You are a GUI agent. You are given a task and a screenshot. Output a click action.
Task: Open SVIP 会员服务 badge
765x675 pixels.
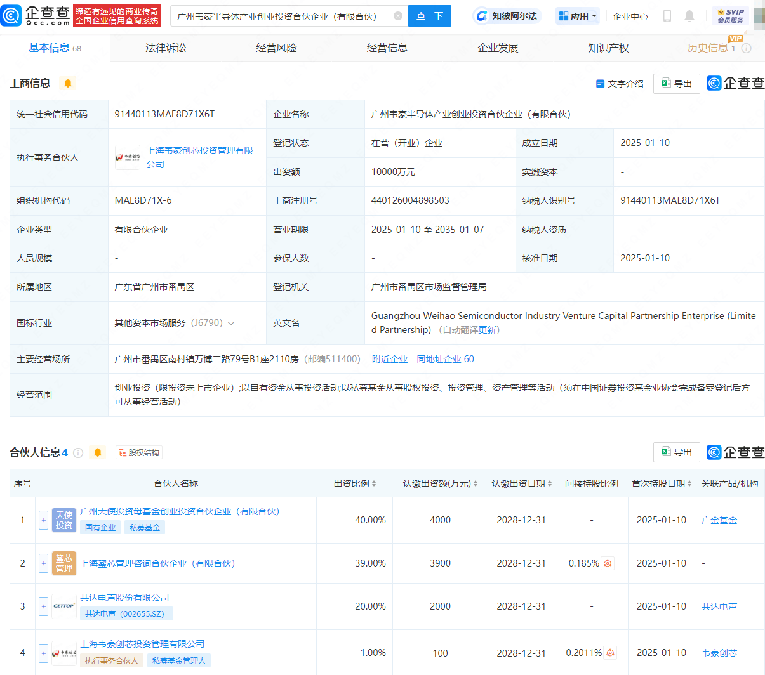(x=731, y=16)
